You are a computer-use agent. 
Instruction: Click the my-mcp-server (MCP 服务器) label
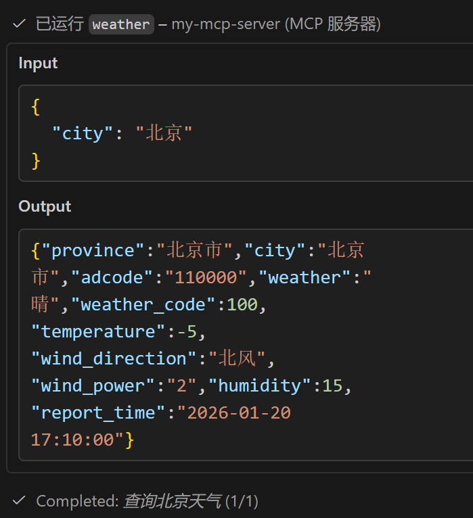276,24
